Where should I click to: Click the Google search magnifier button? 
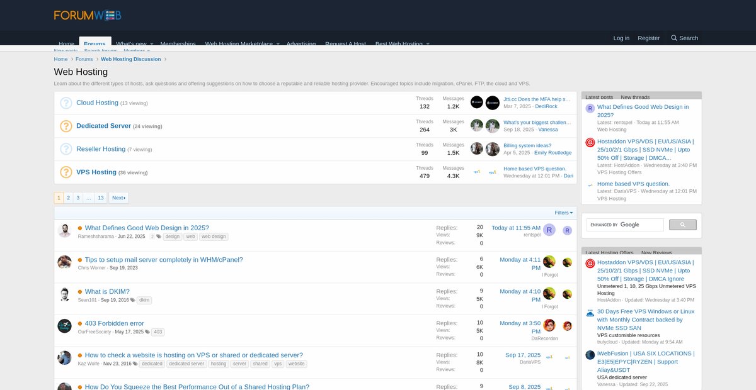pyautogui.click(x=683, y=225)
